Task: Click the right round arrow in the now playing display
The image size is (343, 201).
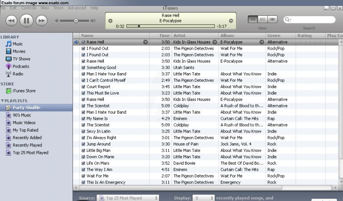Action: coord(231,21)
